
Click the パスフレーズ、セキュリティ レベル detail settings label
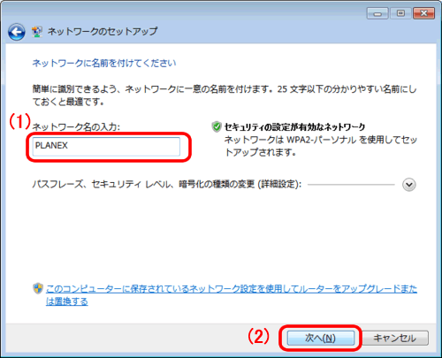pyautogui.click(x=167, y=185)
